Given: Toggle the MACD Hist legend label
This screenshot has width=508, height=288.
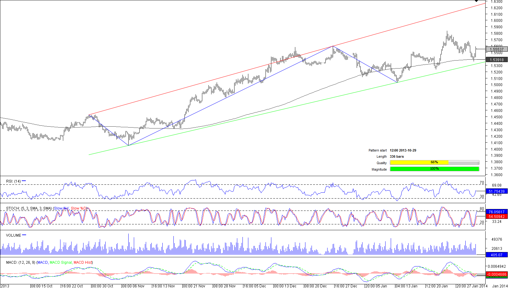Looking at the screenshot, I should coord(83,262).
